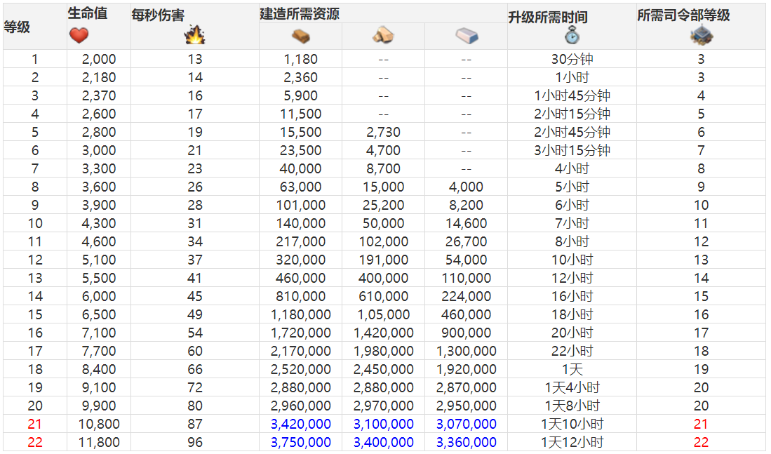Click the 升级所需时间 header text
The image size is (771, 454).
[548, 17]
